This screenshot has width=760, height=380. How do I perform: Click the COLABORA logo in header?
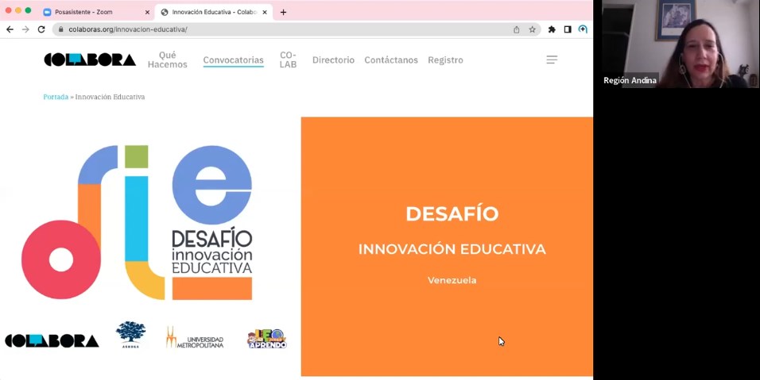coord(90,60)
